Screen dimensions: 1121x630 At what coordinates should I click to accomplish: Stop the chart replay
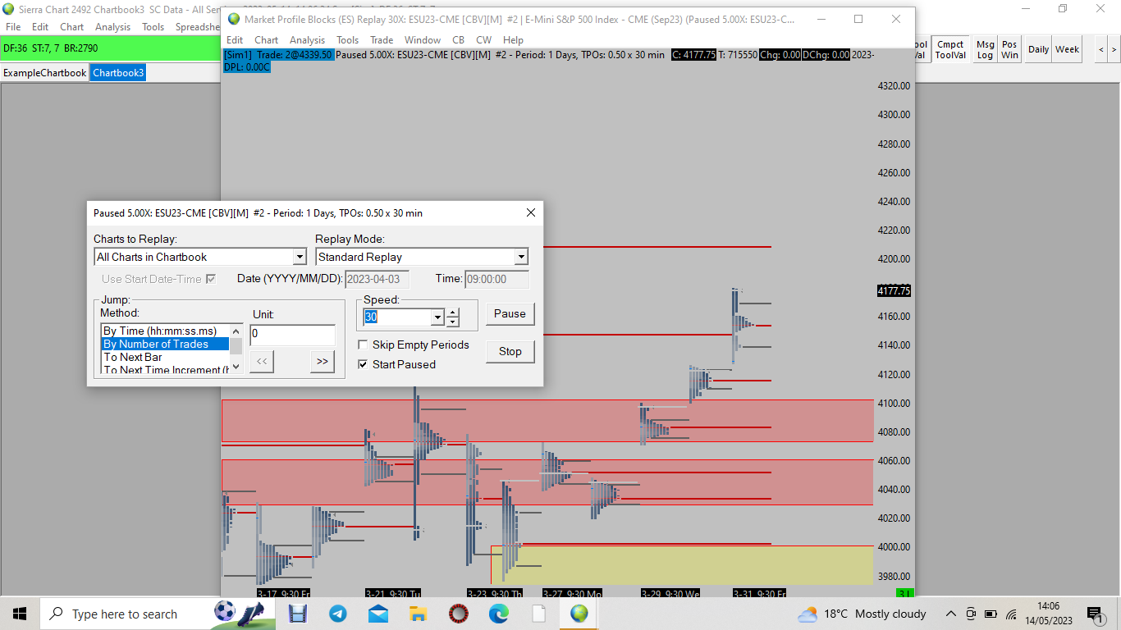click(x=510, y=351)
